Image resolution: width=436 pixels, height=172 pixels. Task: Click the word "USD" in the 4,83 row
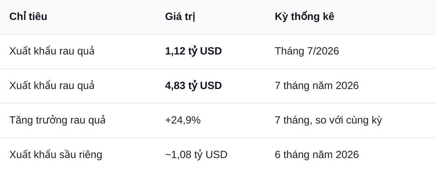(211, 86)
